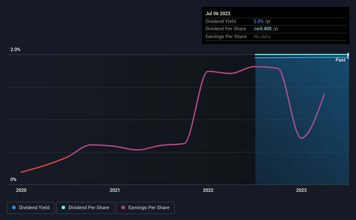
Task: Click the No data Earnings Per Share value
Action: point(262,36)
